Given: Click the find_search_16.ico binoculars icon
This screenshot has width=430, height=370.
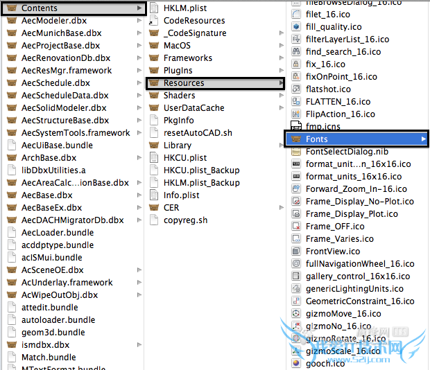Looking at the screenshot, I should click(x=296, y=51).
